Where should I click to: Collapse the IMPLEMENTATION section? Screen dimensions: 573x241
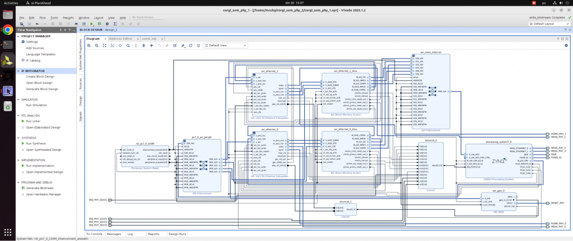(19, 160)
